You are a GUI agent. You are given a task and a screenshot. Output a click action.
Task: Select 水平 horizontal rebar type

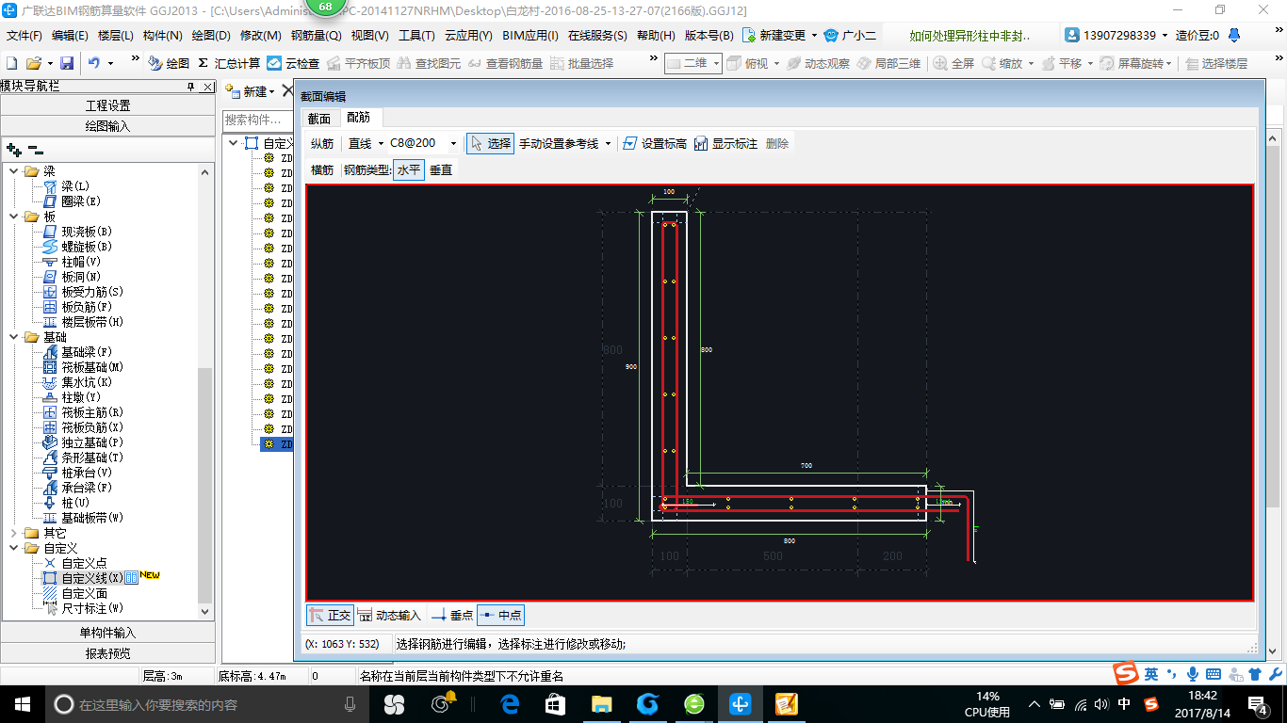409,169
